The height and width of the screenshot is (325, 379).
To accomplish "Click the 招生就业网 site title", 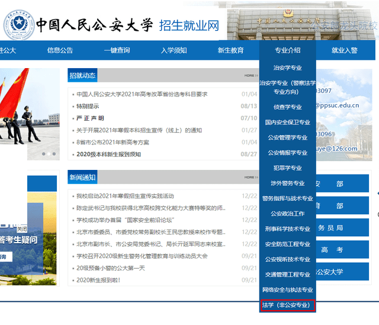I will [x=189, y=25].
